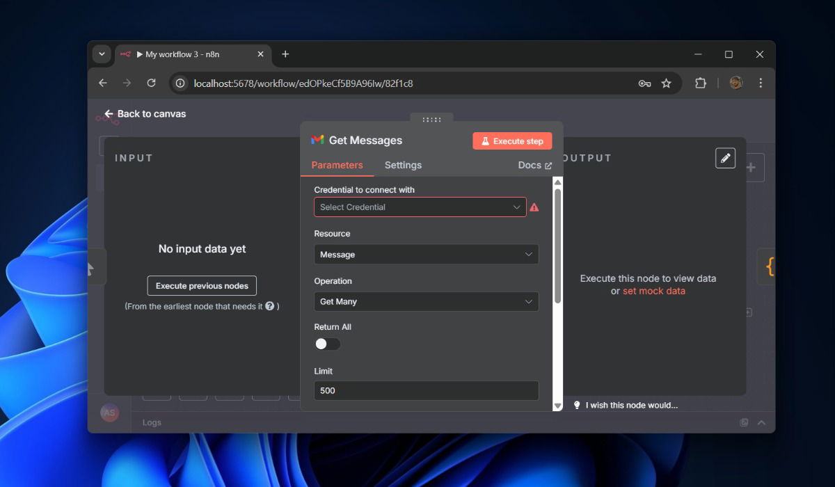Viewport: 835px width, 487px height.
Task: Click the credential warning triangle icon
Action: [x=534, y=207]
